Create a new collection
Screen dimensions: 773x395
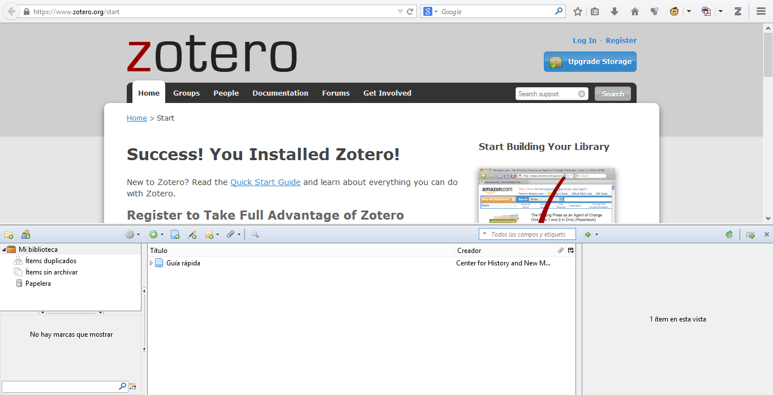[x=8, y=234]
